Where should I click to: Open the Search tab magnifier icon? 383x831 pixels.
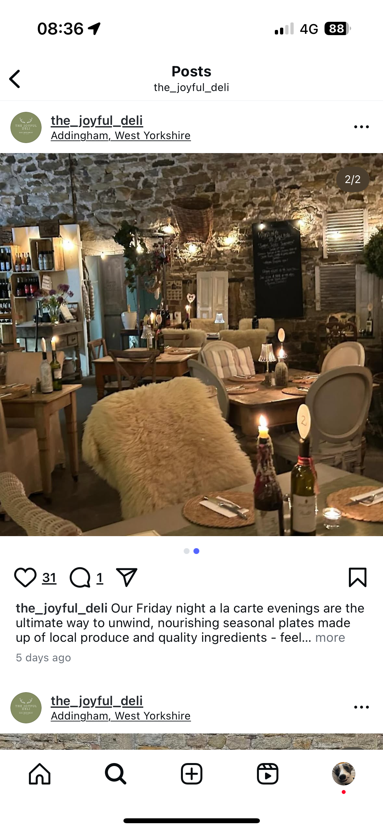(115, 774)
